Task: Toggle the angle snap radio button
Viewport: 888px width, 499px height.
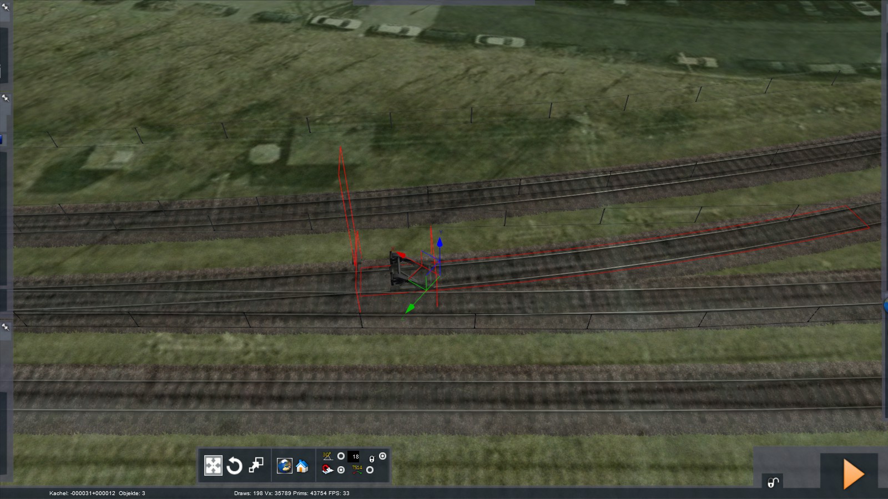Action: point(341,456)
